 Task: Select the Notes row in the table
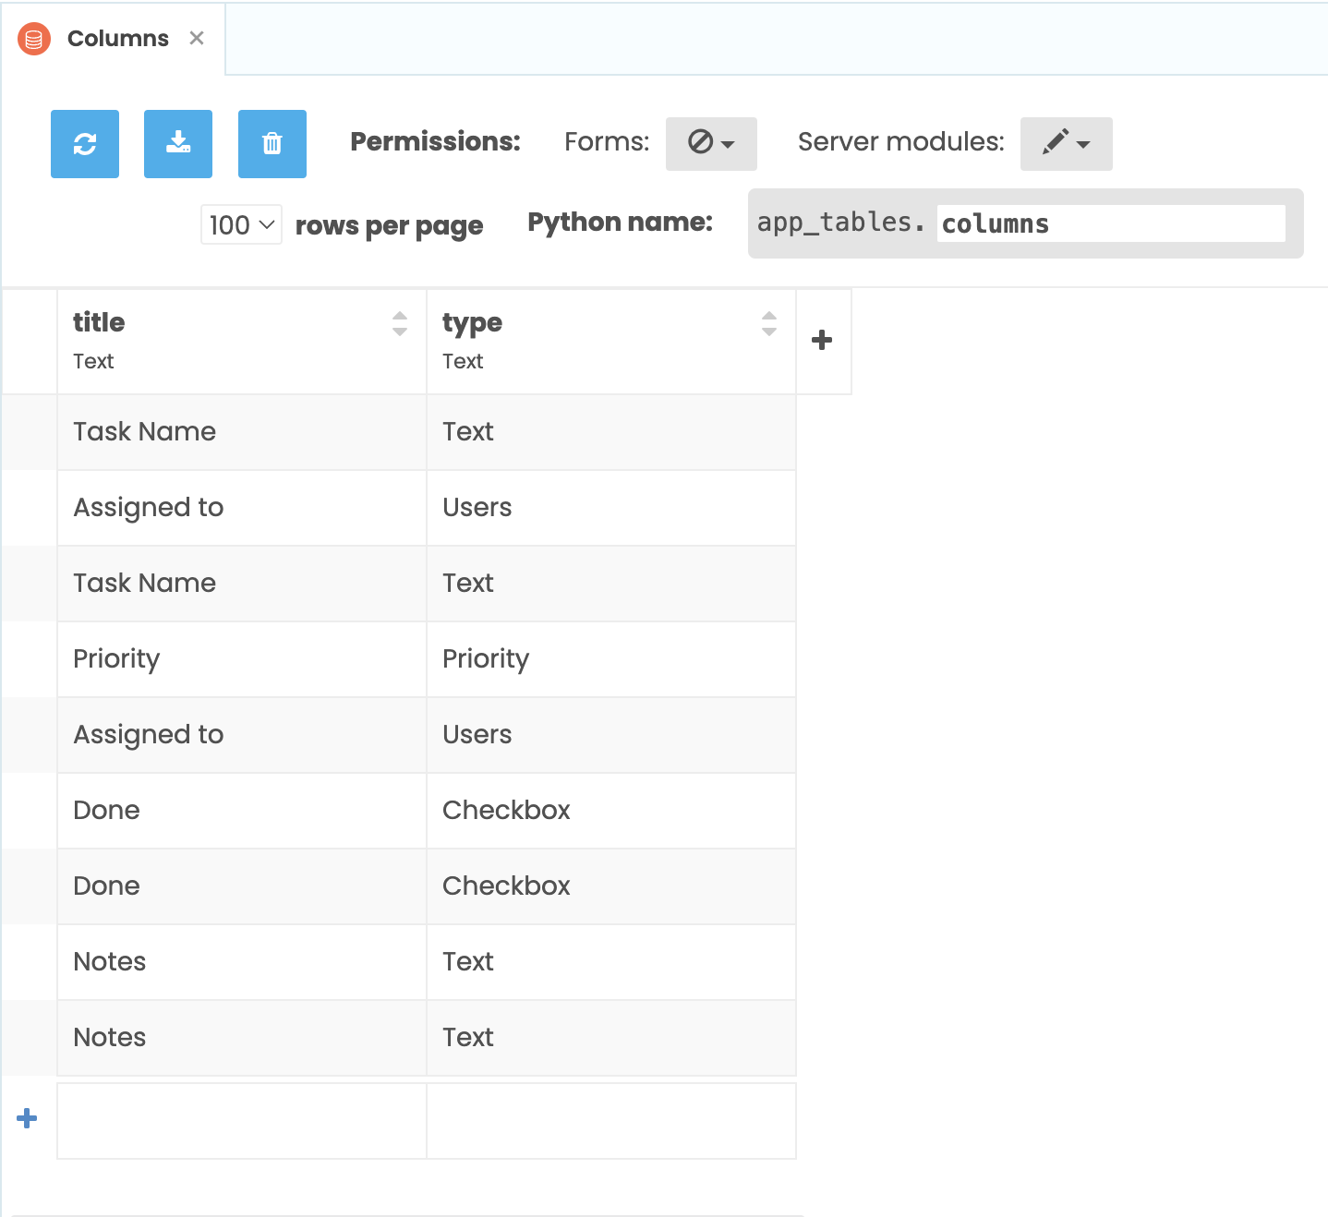coord(109,961)
